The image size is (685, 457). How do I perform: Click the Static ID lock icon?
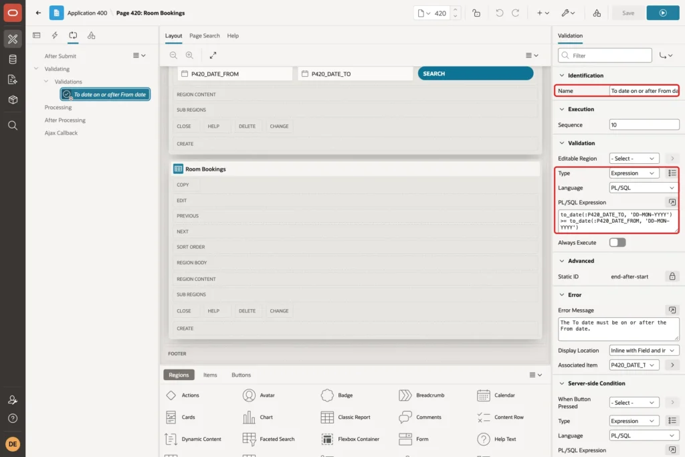click(672, 276)
